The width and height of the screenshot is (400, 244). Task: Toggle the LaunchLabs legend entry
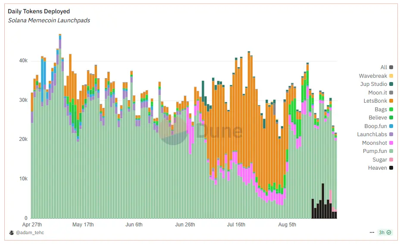click(375, 134)
